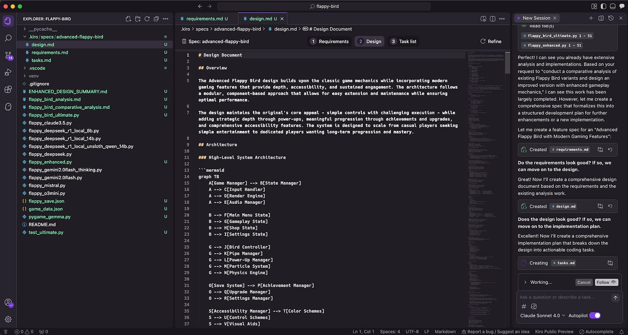Add context with the hash icon
This screenshot has height=335, width=628.
(524, 307)
